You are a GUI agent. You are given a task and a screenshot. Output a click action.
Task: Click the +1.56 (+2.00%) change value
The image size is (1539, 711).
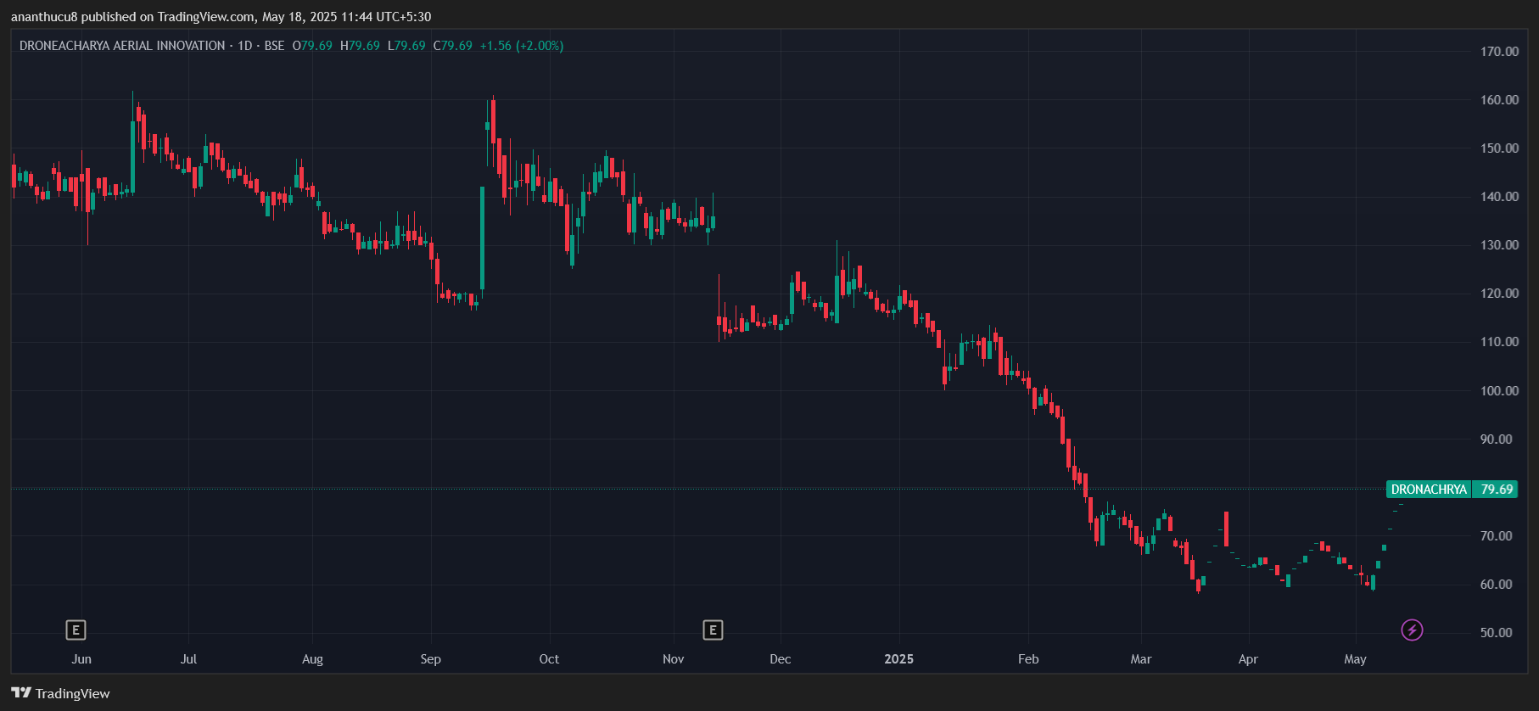point(521,46)
